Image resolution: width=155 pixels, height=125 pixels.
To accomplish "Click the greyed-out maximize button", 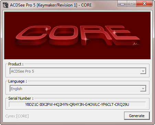I will (x=132, y=4).
